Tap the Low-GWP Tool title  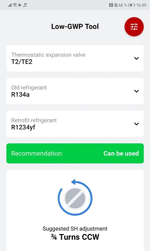coord(75,27)
